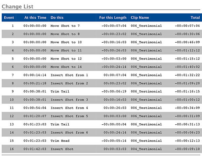Image resolution: width=202 pixels, height=166 pixels.
Task: Click time 00:00:38:01 in event 10 row
Action: (35, 100)
